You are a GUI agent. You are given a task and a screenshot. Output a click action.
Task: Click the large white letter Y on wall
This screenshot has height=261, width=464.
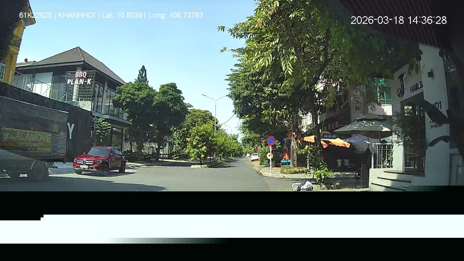click(71, 131)
